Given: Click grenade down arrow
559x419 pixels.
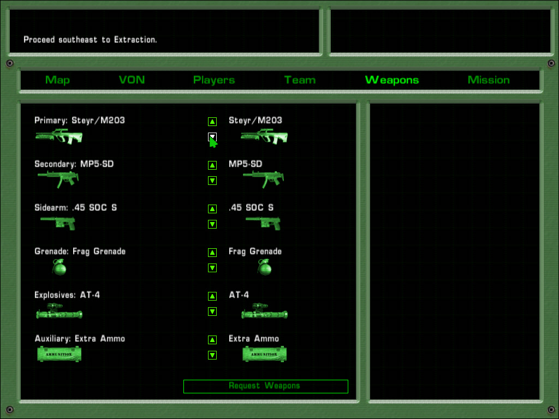Looking at the screenshot, I should (x=212, y=268).
